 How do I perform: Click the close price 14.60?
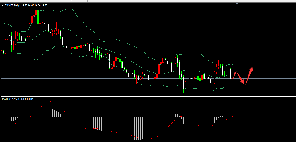[44, 5]
